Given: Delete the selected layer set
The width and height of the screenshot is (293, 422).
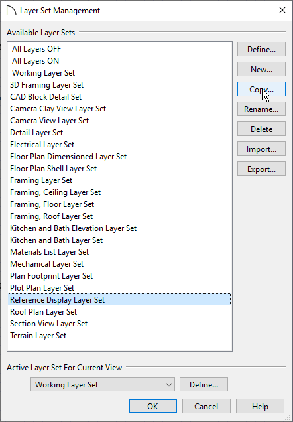Looking at the screenshot, I should [261, 129].
